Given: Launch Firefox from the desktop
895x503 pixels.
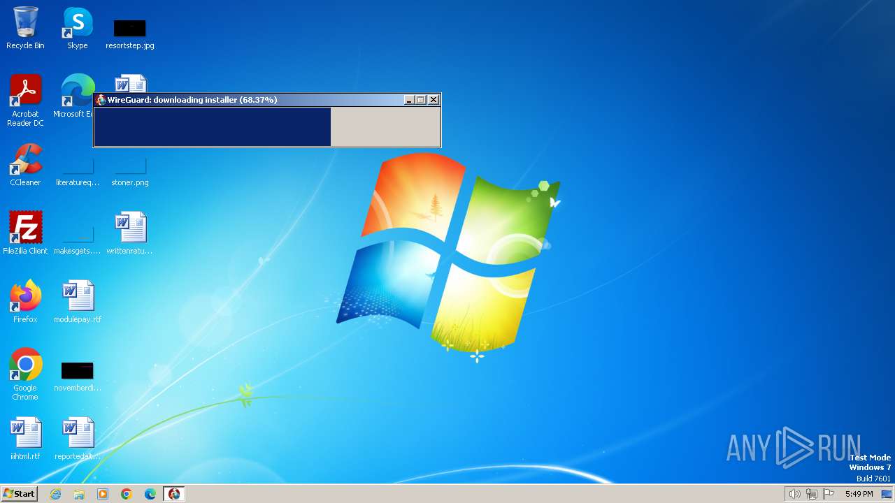Looking at the screenshot, I should [x=25, y=302].
